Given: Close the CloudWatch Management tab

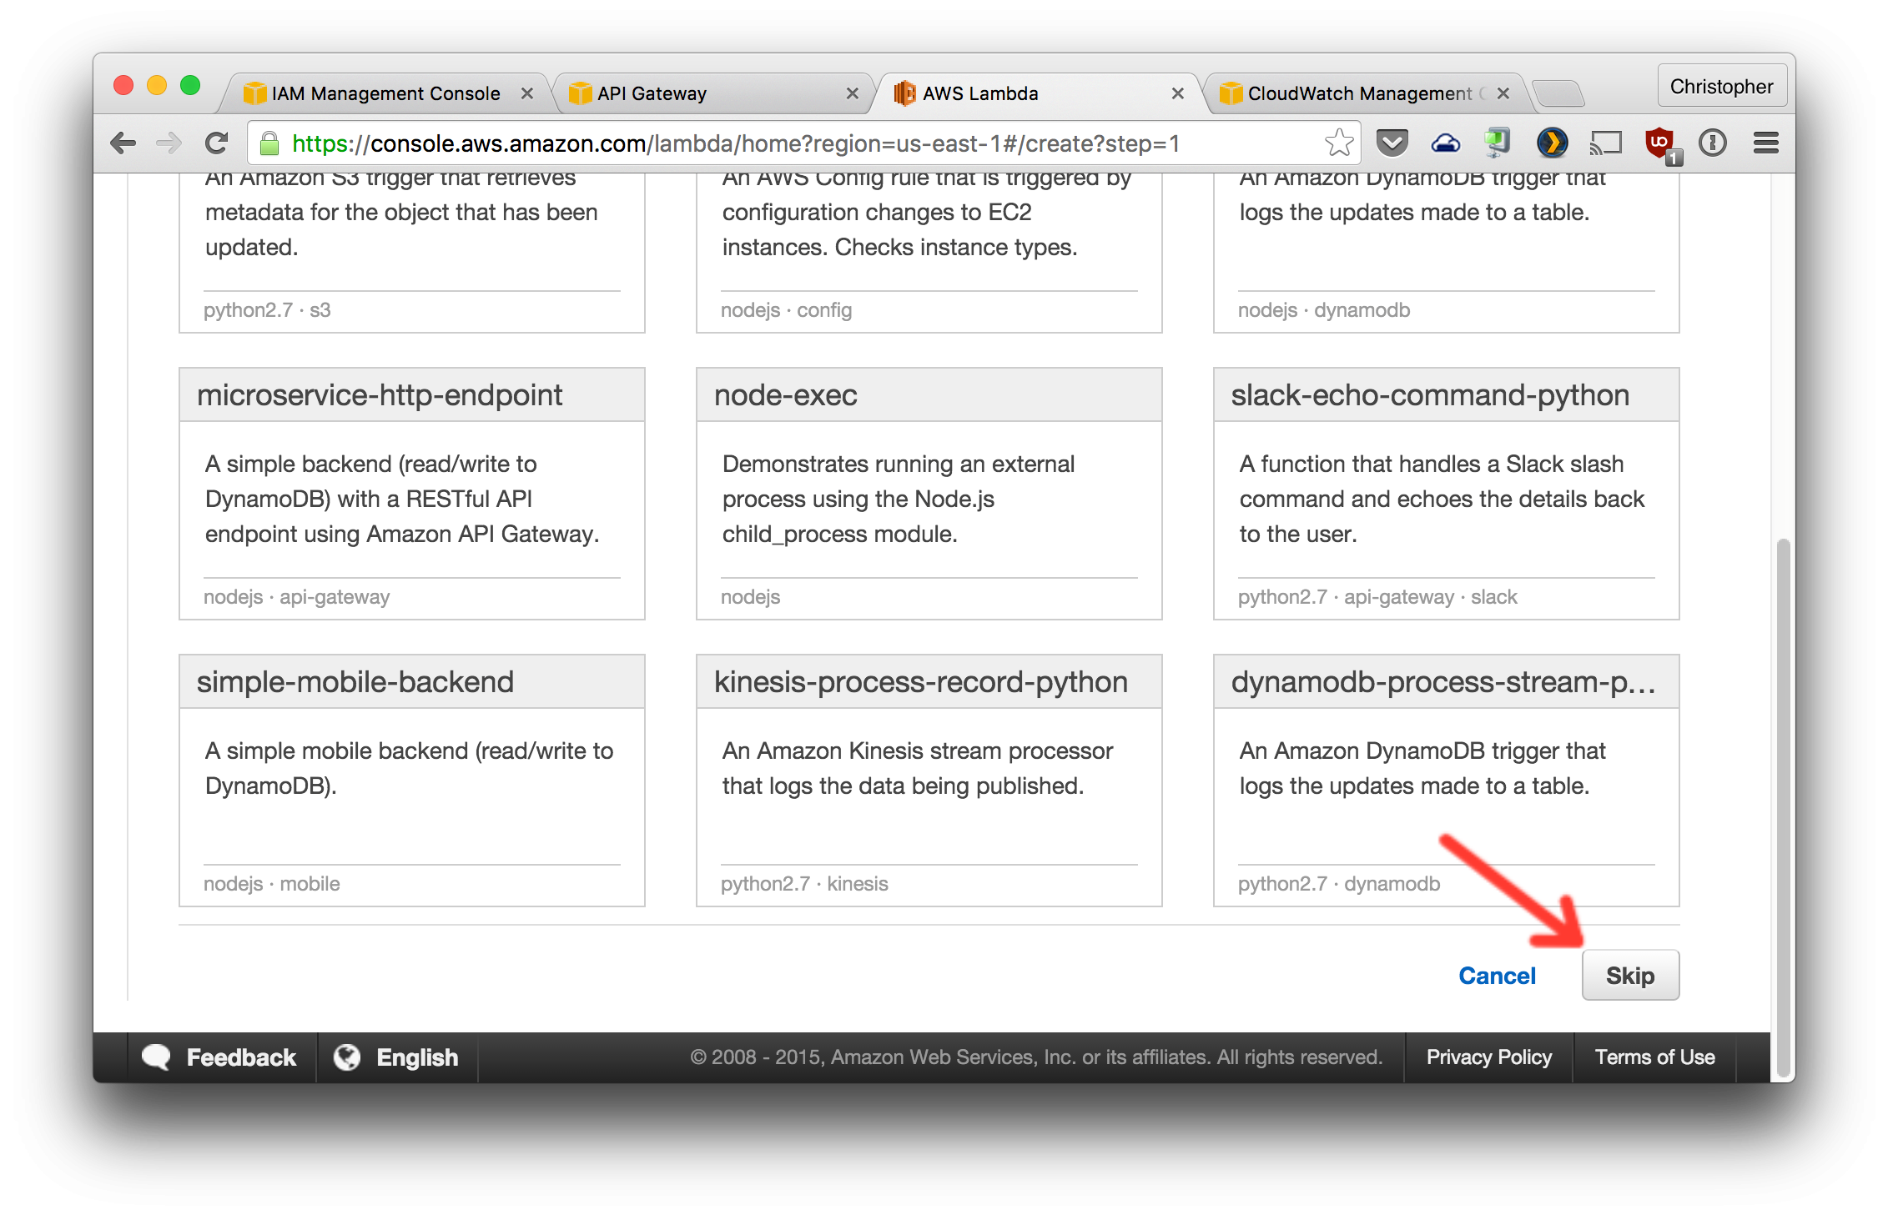Looking at the screenshot, I should 1503,93.
